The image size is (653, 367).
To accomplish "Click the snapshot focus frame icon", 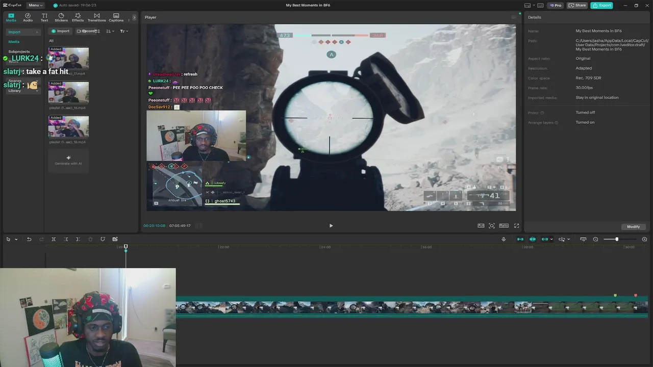I will pos(492,226).
